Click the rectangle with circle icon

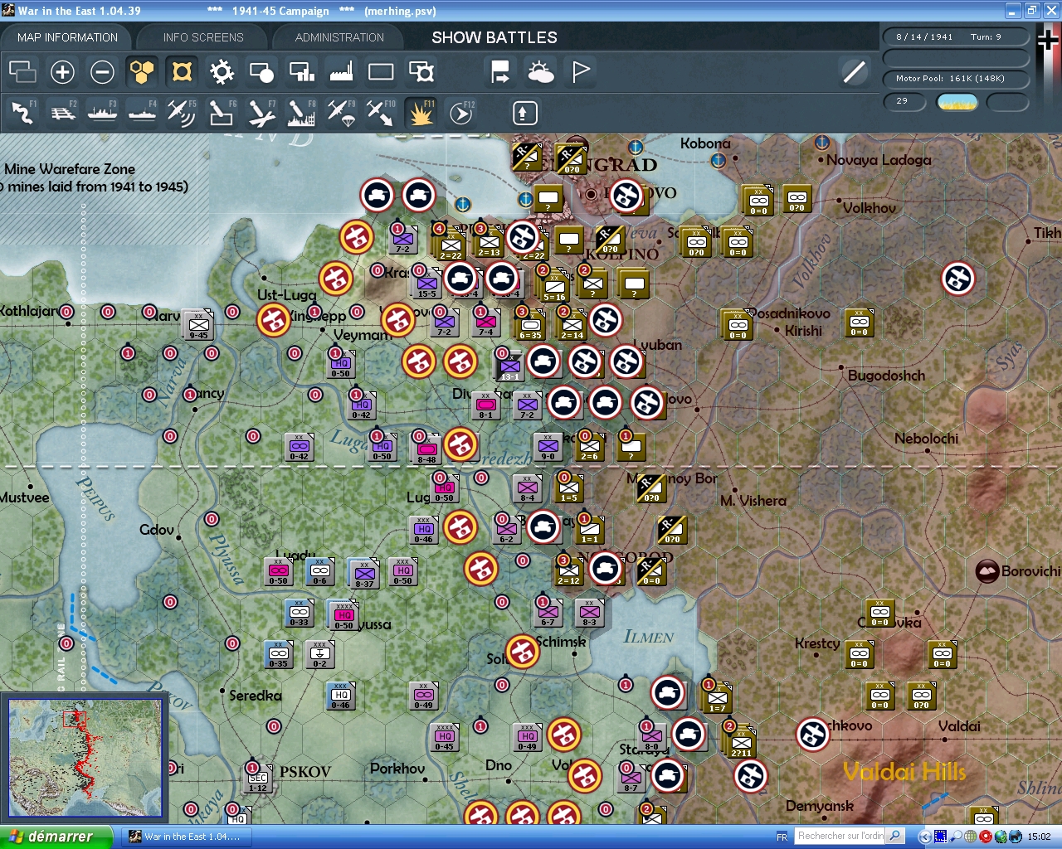pyautogui.click(x=261, y=72)
